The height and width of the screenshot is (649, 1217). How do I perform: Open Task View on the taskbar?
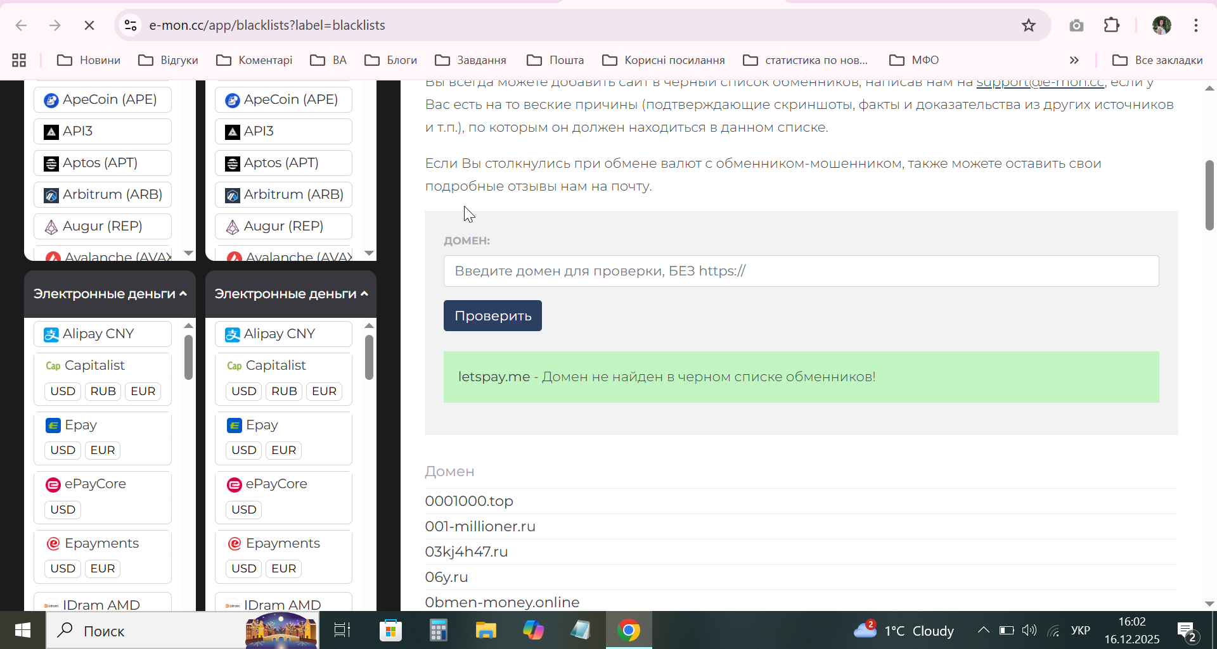coord(342,631)
